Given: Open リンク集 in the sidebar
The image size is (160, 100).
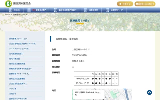Looking at the screenshot, I should click(13, 89).
